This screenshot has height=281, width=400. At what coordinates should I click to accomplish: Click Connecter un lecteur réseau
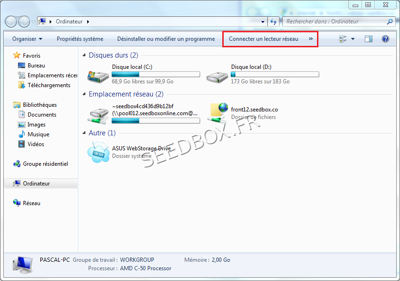pyautogui.click(x=263, y=39)
